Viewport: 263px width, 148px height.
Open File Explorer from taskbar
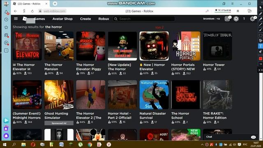tap(23, 144)
